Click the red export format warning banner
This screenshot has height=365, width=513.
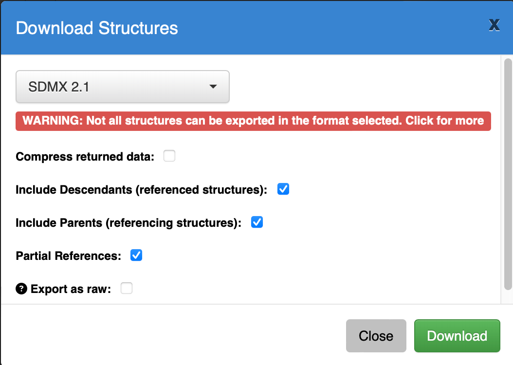pos(253,121)
